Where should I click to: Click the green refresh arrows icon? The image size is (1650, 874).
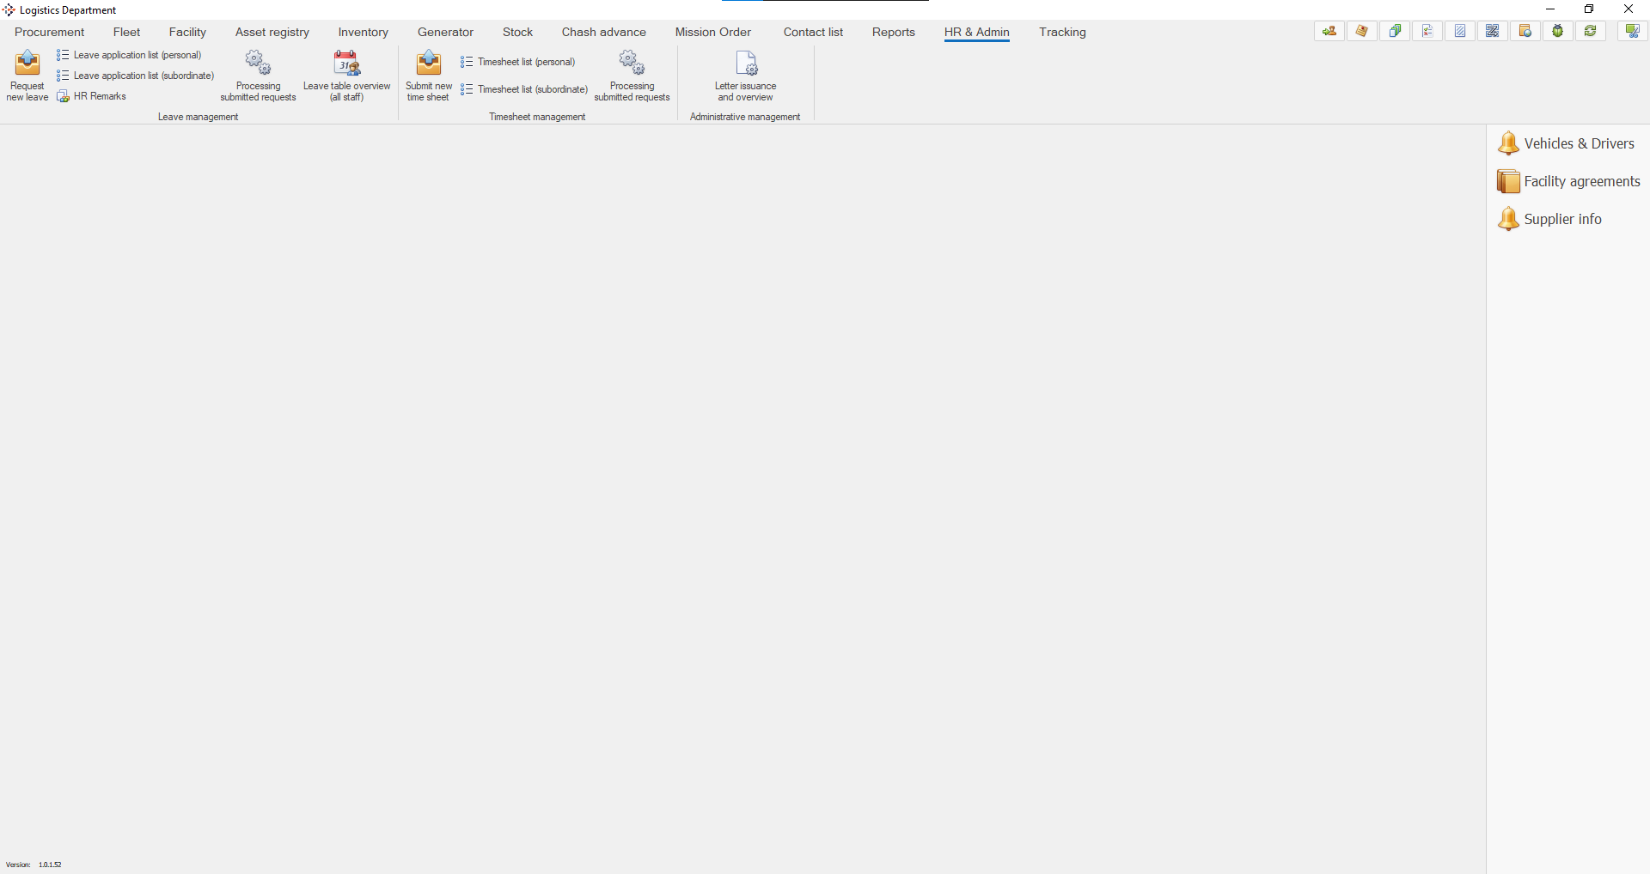(x=1590, y=32)
